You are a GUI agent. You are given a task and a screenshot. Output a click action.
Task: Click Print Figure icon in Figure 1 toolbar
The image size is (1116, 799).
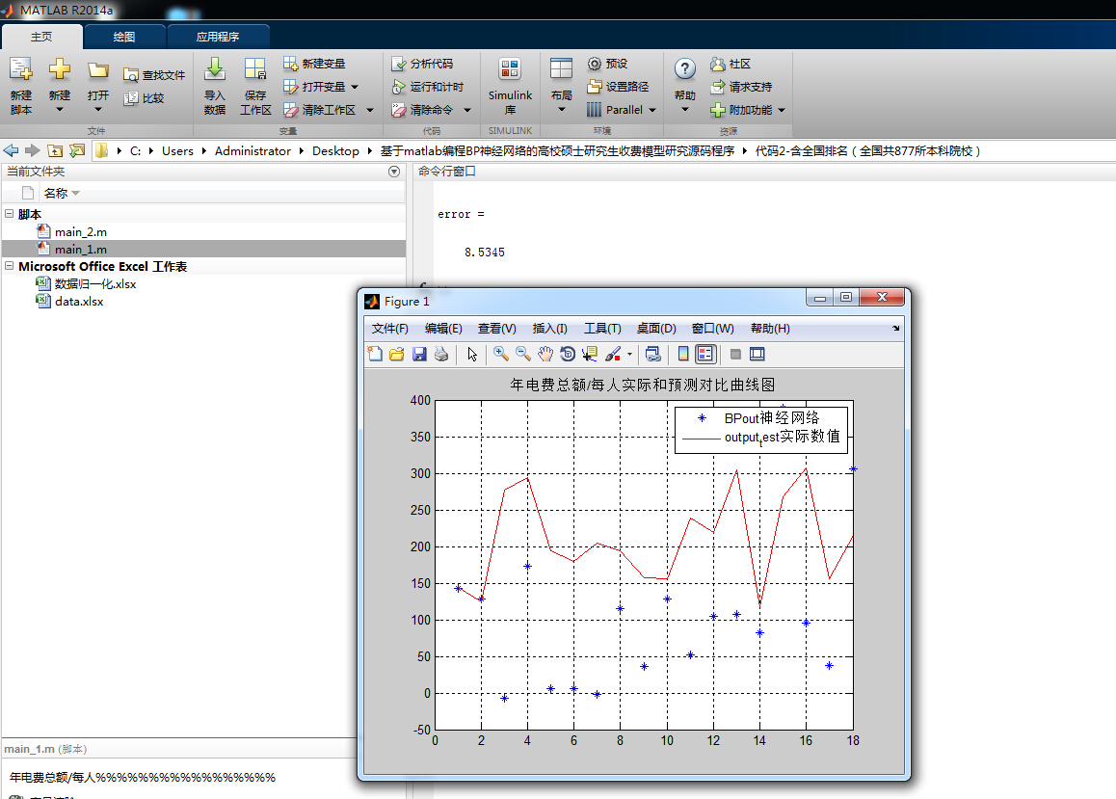[441, 354]
